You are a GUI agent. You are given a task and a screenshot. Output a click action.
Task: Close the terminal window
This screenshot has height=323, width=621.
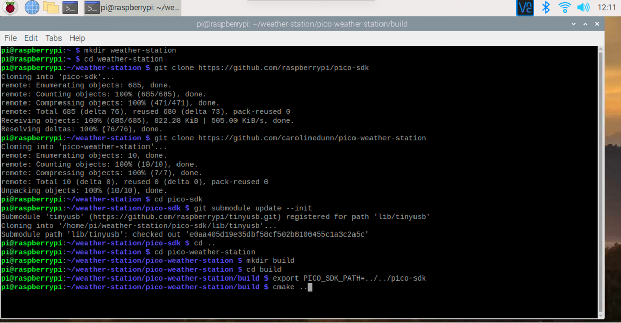pos(597,24)
